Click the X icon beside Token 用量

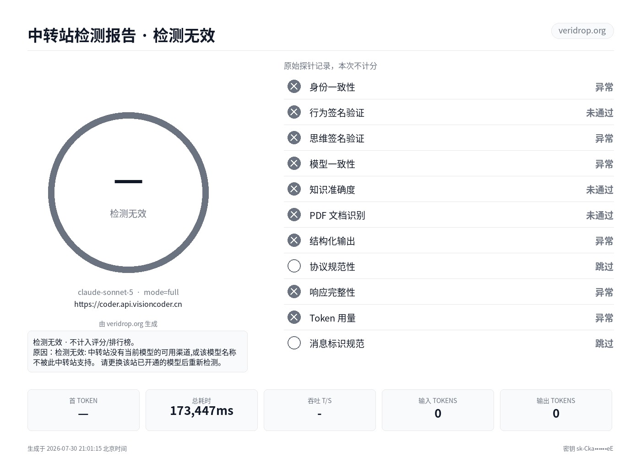coord(294,317)
